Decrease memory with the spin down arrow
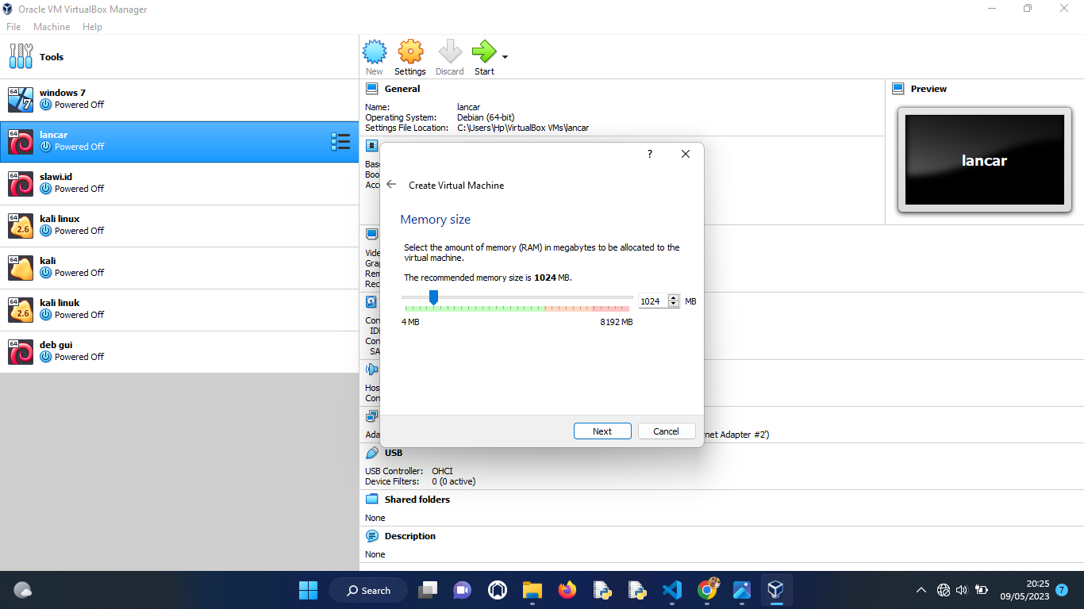The image size is (1084, 609). click(x=674, y=304)
